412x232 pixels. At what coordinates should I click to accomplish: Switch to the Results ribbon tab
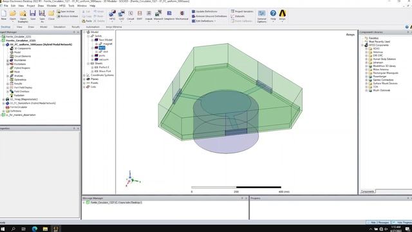click(76, 27)
